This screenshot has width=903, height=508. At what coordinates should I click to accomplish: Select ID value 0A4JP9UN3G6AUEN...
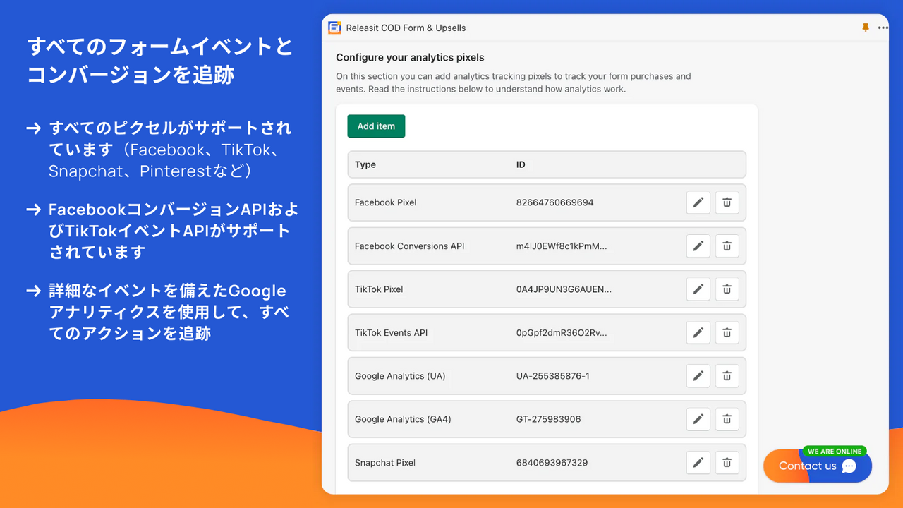564,289
